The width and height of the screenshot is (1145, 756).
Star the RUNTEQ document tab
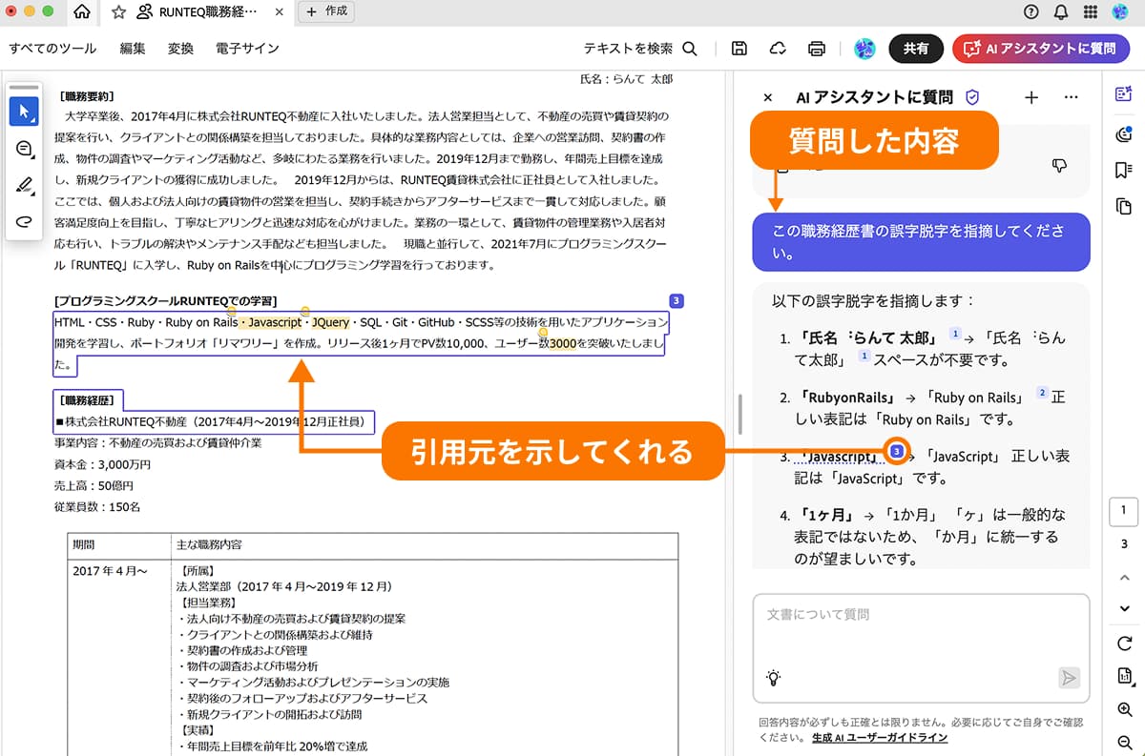(x=118, y=12)
